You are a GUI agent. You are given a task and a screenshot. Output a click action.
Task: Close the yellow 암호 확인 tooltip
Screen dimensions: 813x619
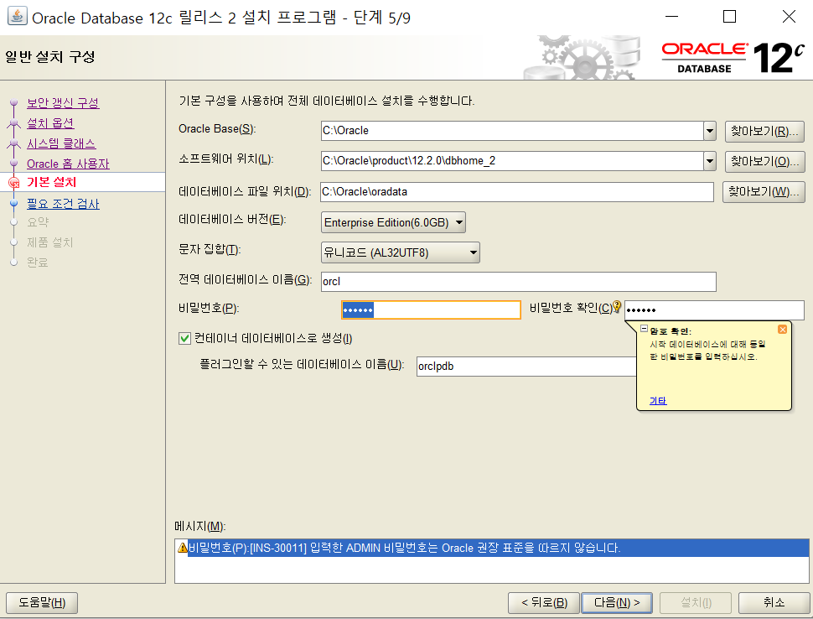783,330
